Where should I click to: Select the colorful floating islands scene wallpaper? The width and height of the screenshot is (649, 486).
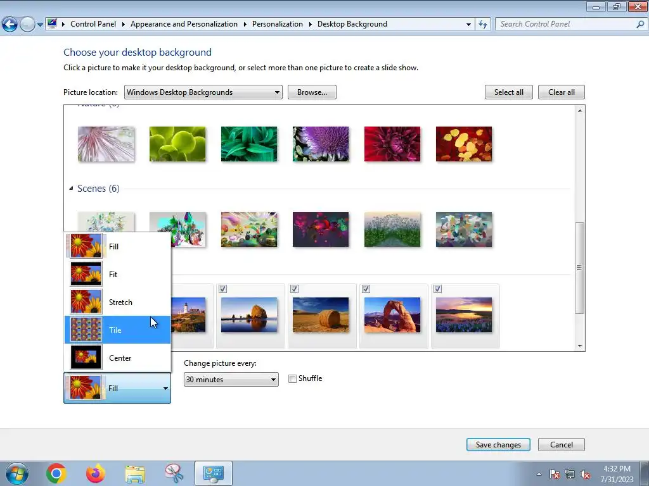click(x=249, y=229)
